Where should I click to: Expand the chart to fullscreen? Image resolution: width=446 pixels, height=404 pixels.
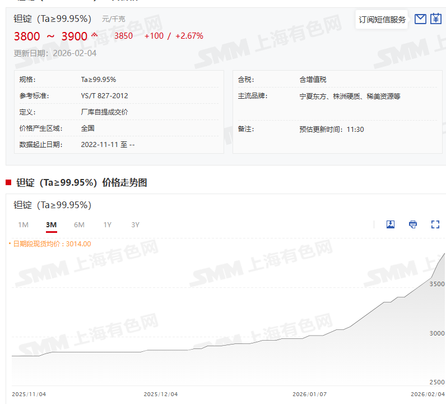435,224
